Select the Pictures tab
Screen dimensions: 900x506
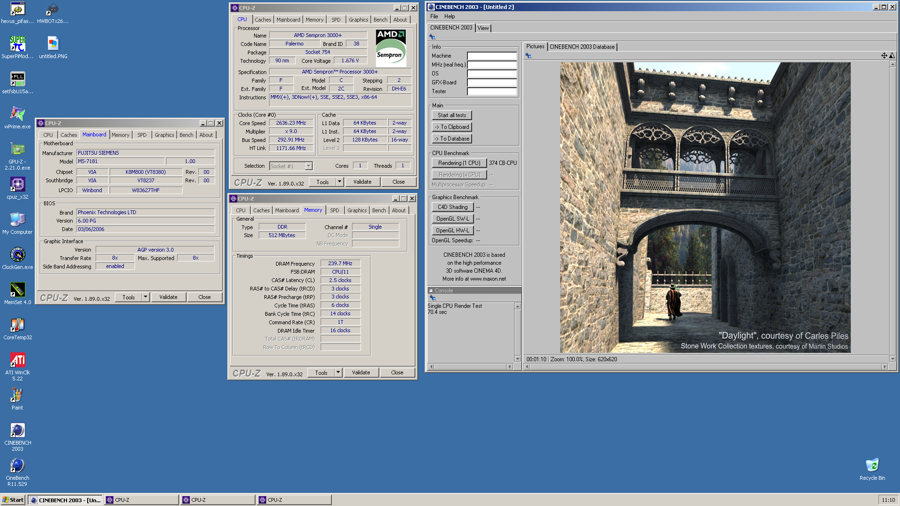point(535,46)
